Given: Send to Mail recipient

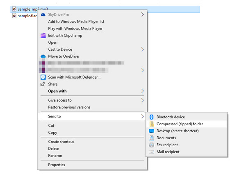Looking at the screenshot, I should click(x=187, y=152).
